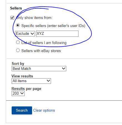Select 'Sellers with eBay stores' radio button
Viewport: 122px width, 125px height.
pyautogui.click(x=18, y=50)
